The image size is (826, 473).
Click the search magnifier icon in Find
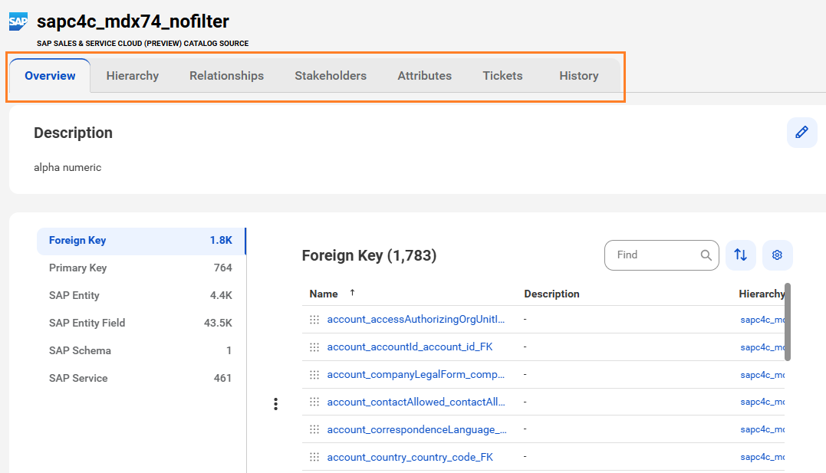tap(706, 255)
